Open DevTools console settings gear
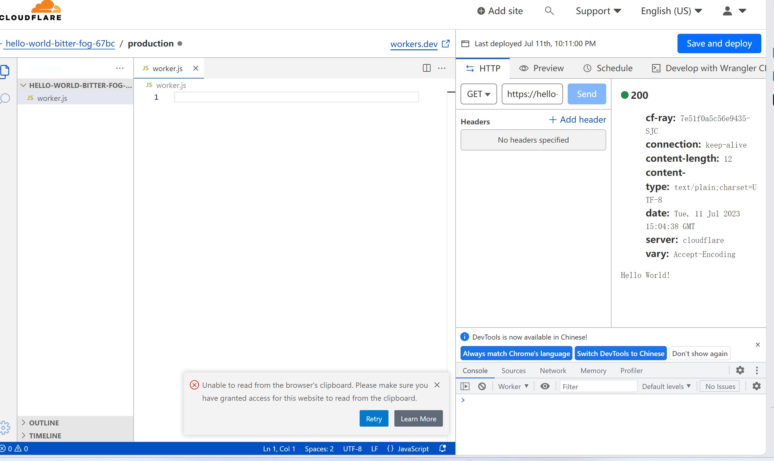The height and width of the screenshot is (461, 774). tap(757, 386)
